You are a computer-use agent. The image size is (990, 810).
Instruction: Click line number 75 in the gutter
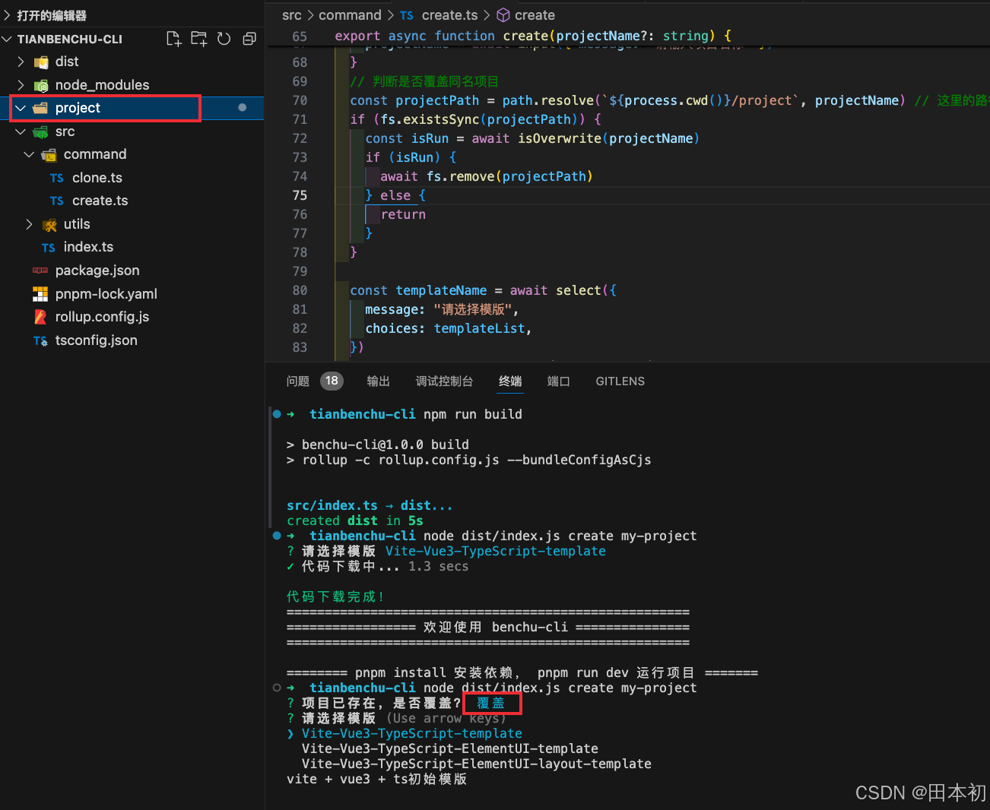tap(300, 195)
